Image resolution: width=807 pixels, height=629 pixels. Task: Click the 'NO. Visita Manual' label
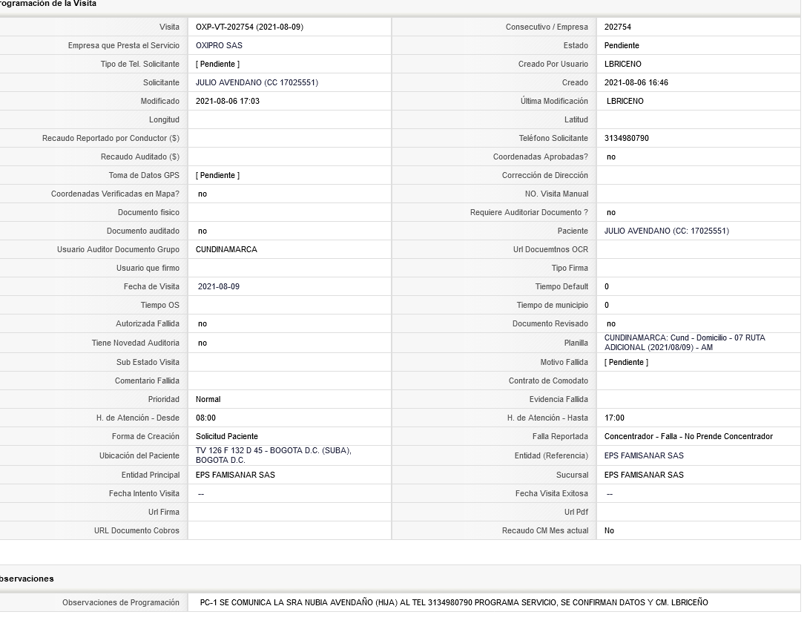[556, 194]
